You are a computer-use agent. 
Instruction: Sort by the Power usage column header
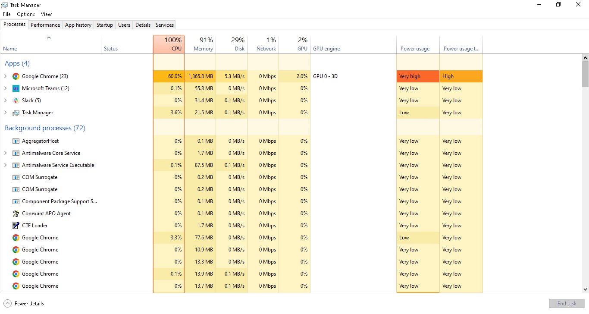coord(418,44)
